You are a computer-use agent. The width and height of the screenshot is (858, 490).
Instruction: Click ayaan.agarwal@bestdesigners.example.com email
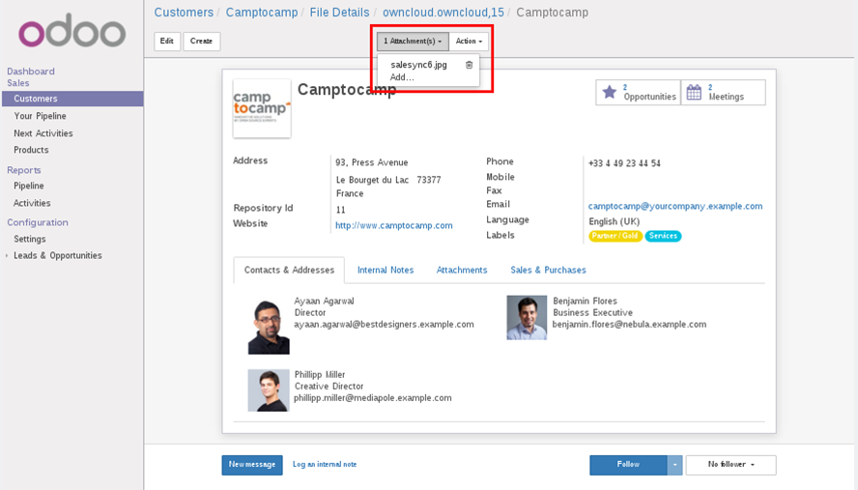click(384, 325)
